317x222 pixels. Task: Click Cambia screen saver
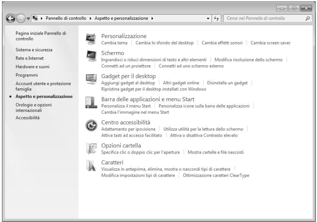pyautogui.click(x=270, y=43)
